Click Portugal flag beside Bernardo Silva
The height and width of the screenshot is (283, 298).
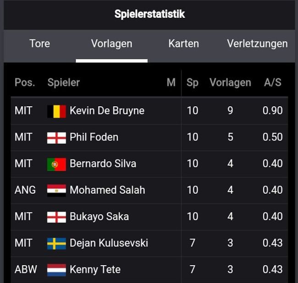click(56, 164)
